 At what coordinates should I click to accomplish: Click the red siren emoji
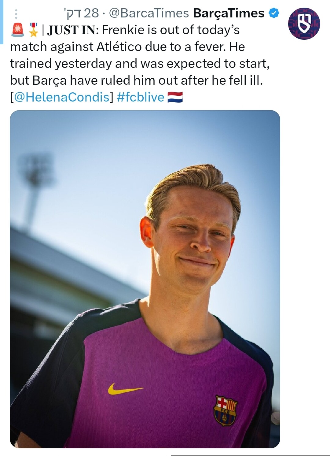click(17, 30)
